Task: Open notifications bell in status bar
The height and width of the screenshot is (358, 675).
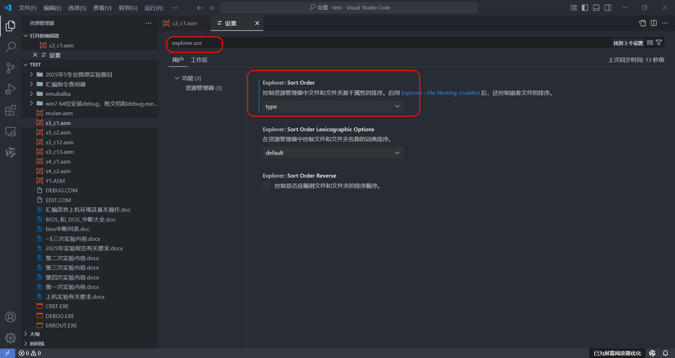Action: (666, 353)
